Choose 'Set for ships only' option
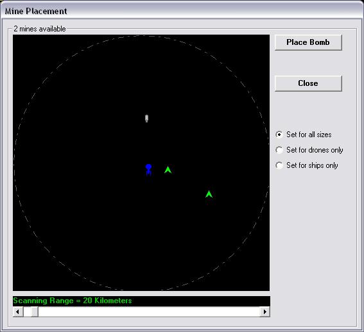This screenshot has width=364, height=332. (x=307, y=165)
